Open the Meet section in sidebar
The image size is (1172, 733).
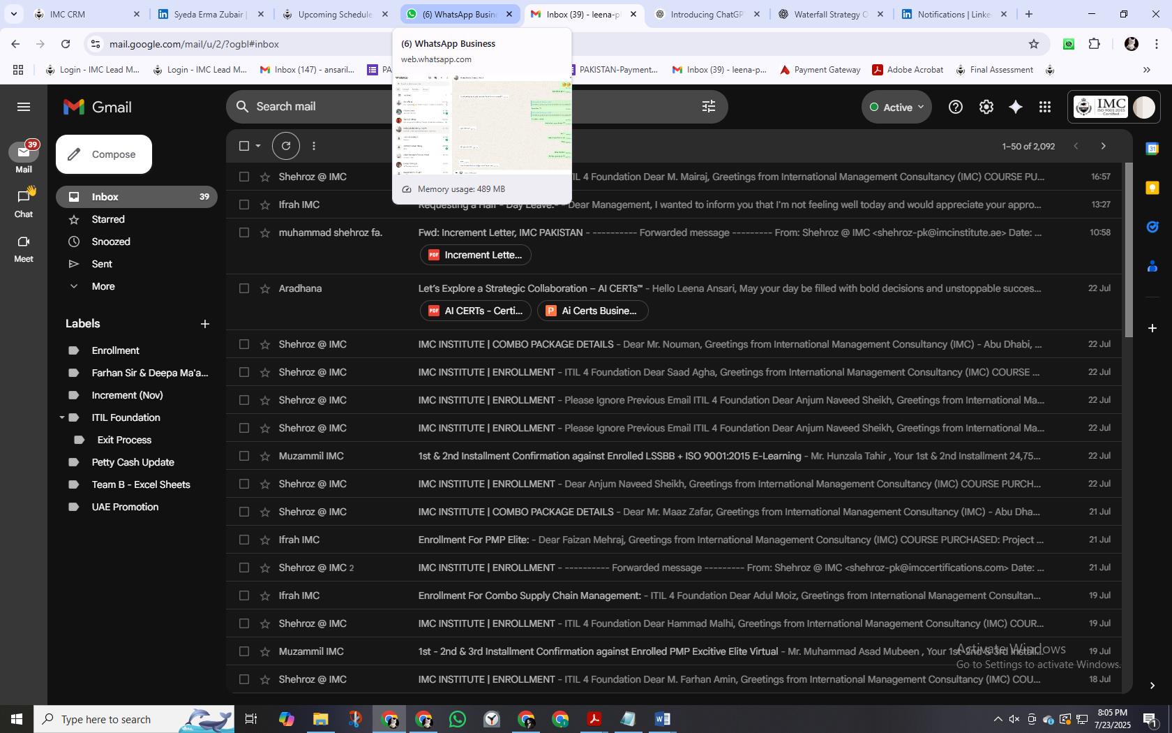click(24, 248)
